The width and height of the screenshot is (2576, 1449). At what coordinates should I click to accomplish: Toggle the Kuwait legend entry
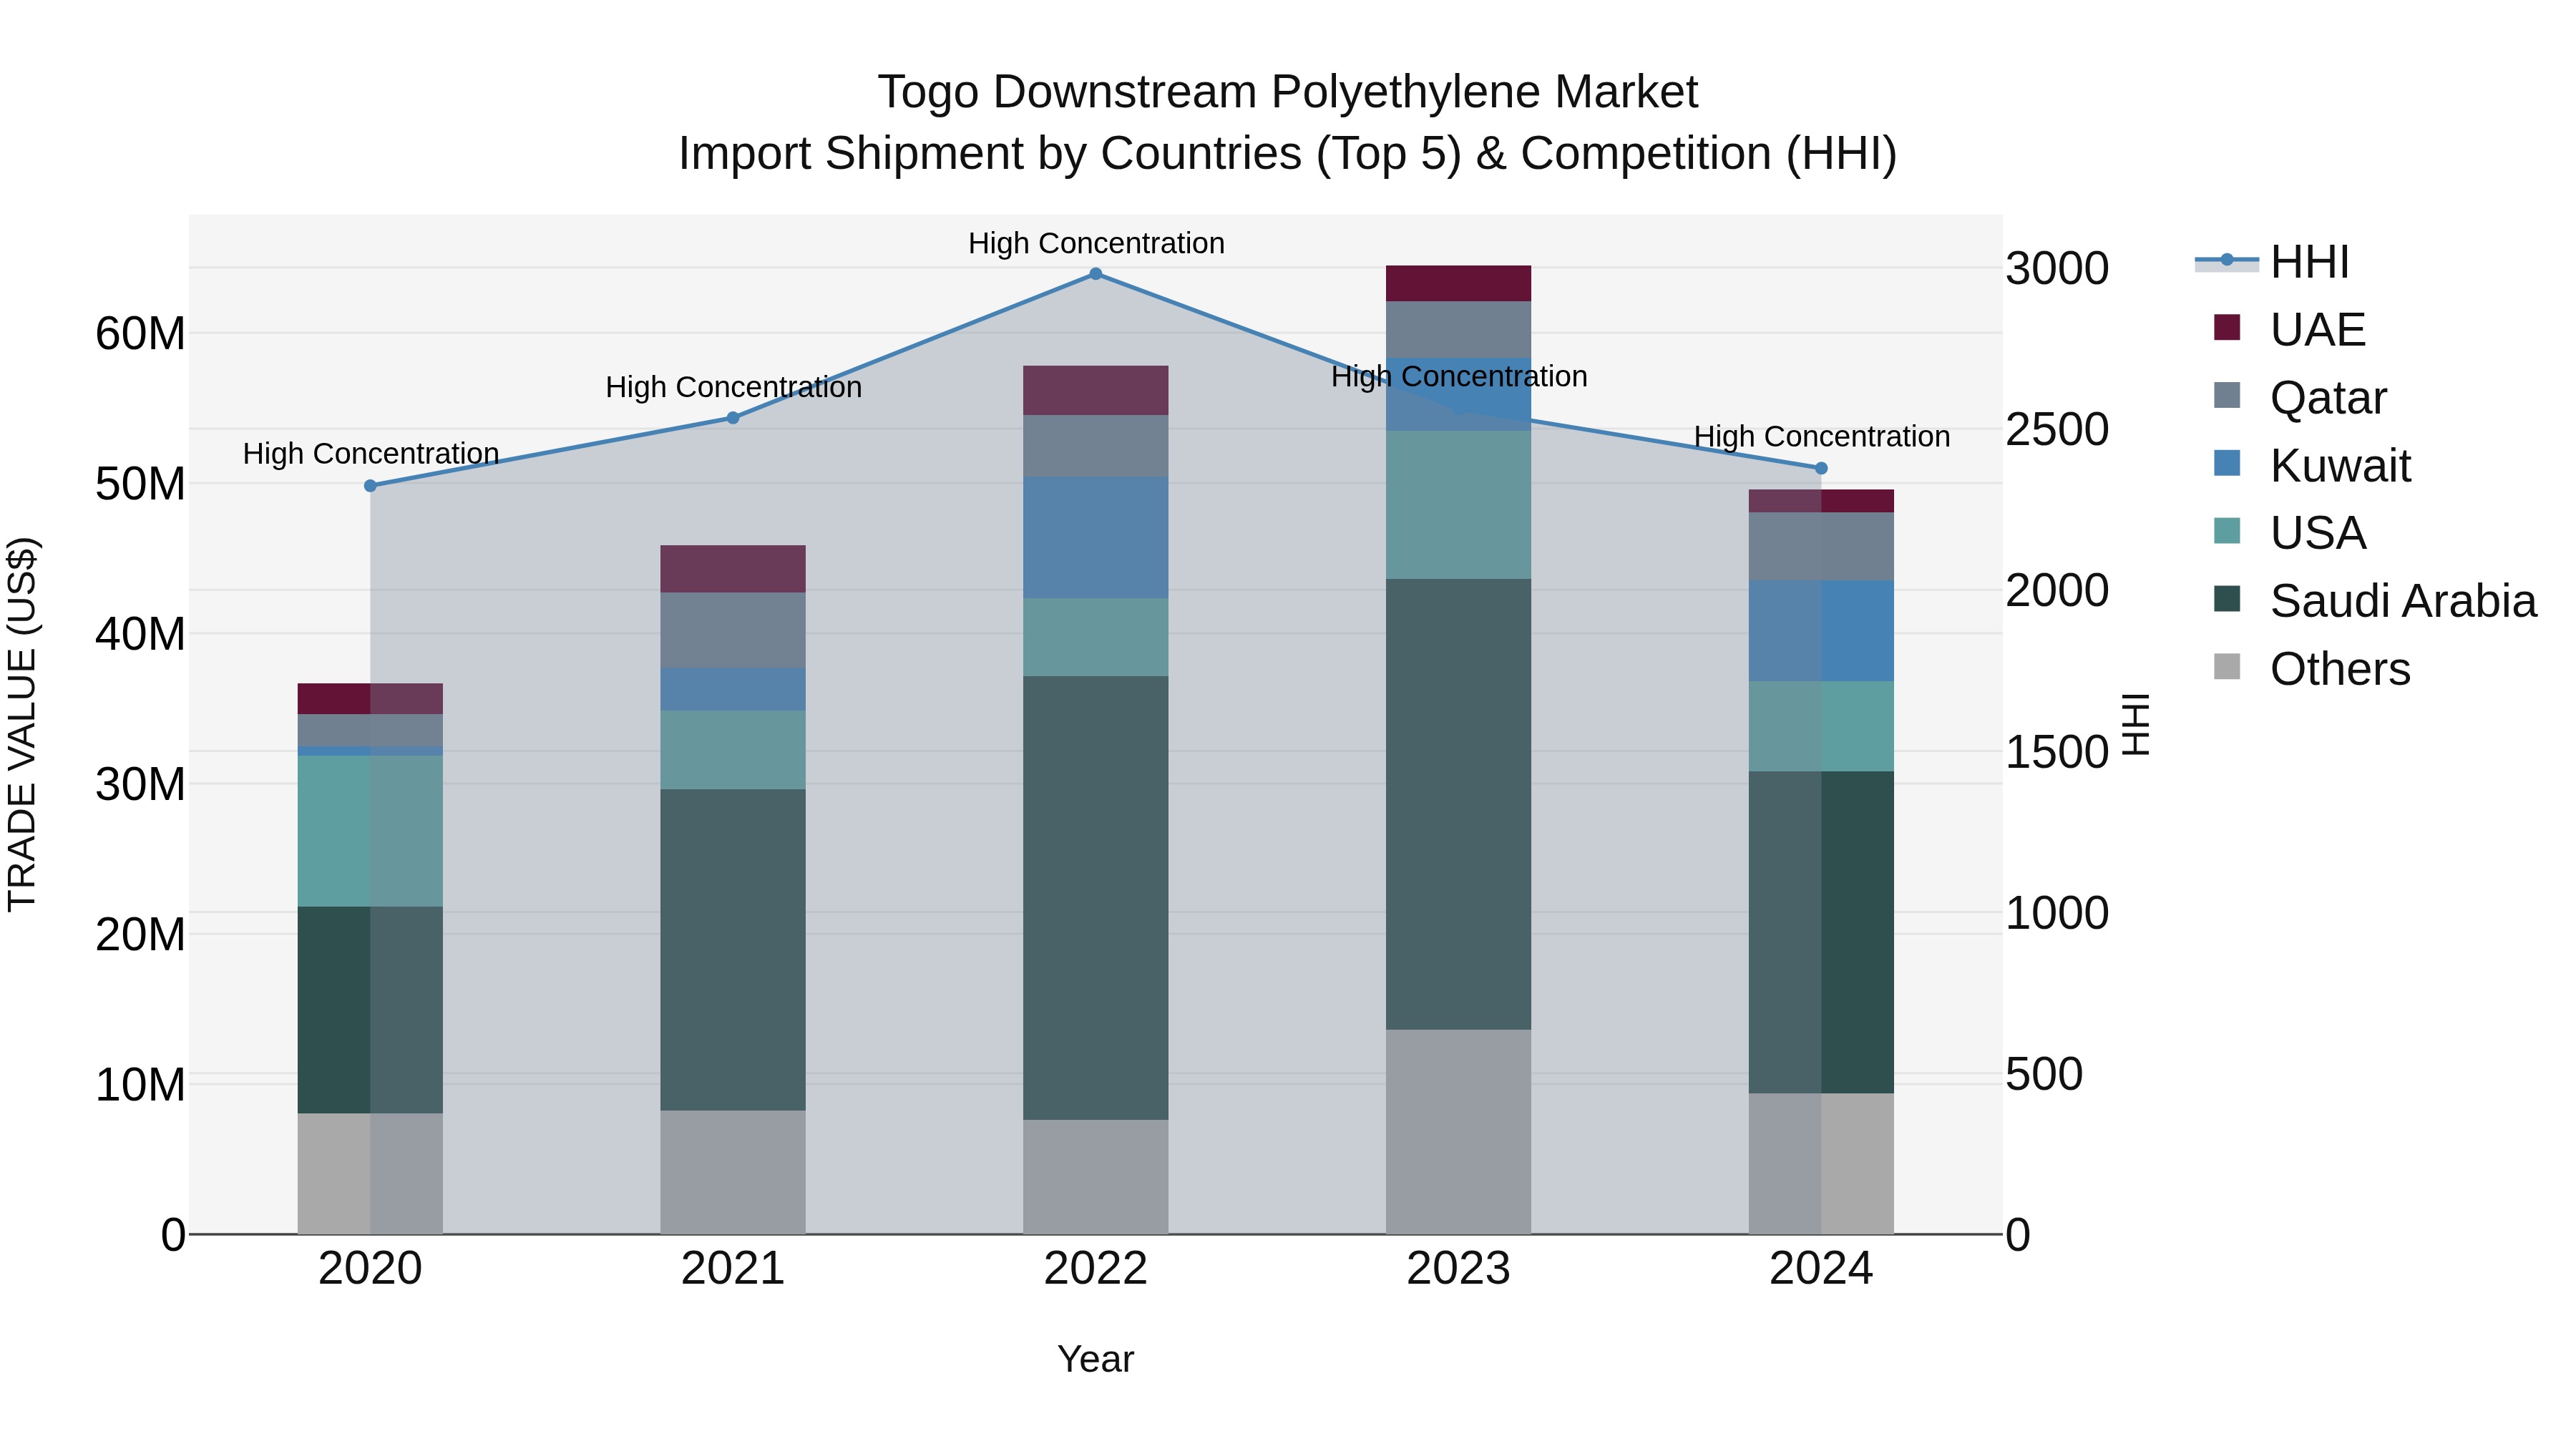coord(2312,465)
